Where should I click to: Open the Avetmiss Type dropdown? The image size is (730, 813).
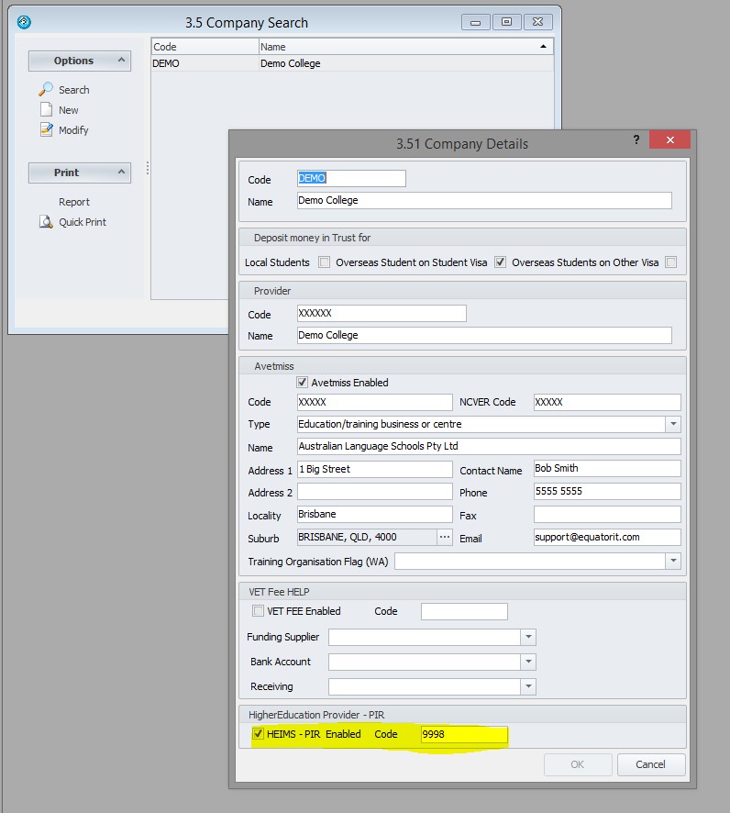click(673, 424)
